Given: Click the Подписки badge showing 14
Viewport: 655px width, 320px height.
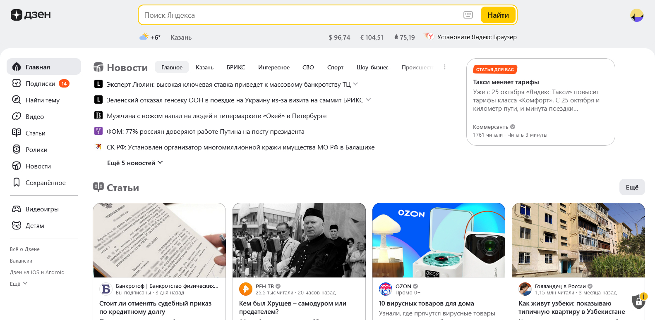Looking at the screenshot, I should coord(64,83).
